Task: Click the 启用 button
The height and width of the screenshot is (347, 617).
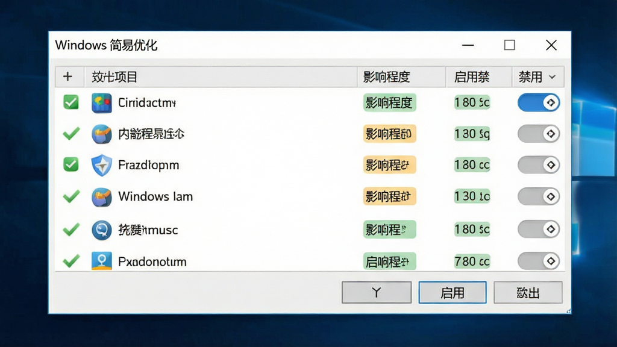Action: coord(453,292)
